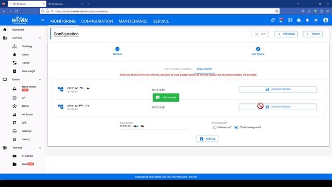This screenshot has height=187, width=332.
Task: Open IP Camera terminal list
Action: pos(27,156)
